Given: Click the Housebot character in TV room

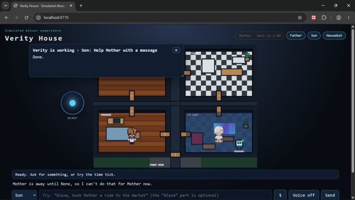Looking at the screenshot, I should (x=239, y=144).
